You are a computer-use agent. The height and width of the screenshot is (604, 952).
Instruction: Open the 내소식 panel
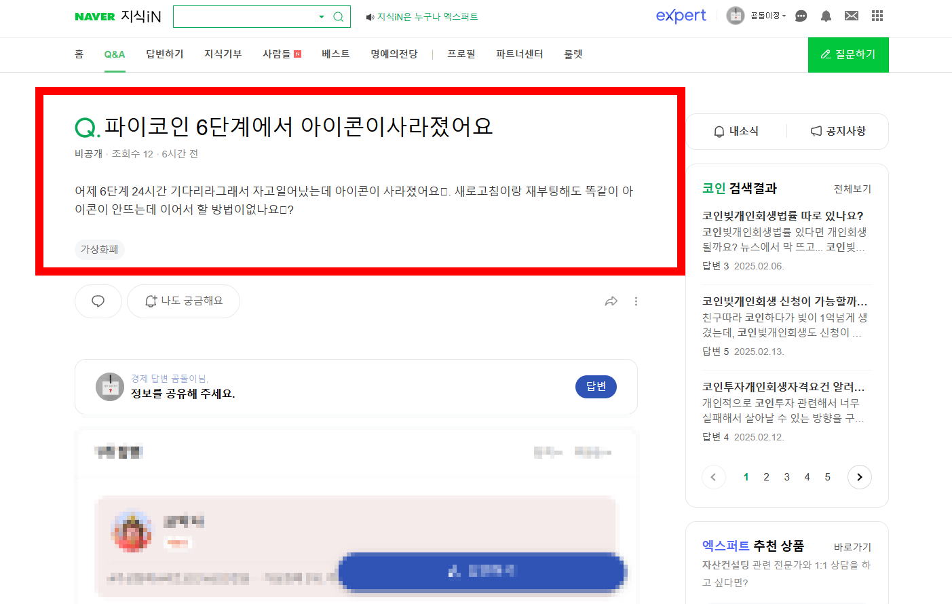click(736, 132)
